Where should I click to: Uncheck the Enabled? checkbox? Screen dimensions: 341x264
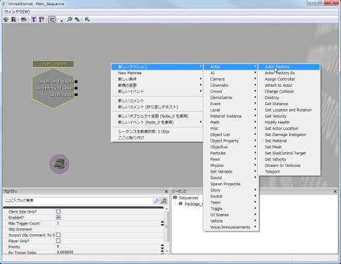coord(58,217)
